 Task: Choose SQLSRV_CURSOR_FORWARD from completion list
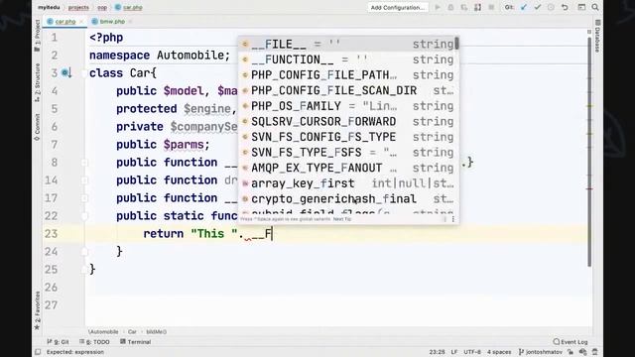pos(348,121)
